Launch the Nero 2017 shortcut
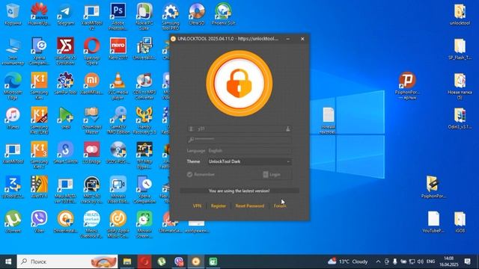 tap(118, 49)
